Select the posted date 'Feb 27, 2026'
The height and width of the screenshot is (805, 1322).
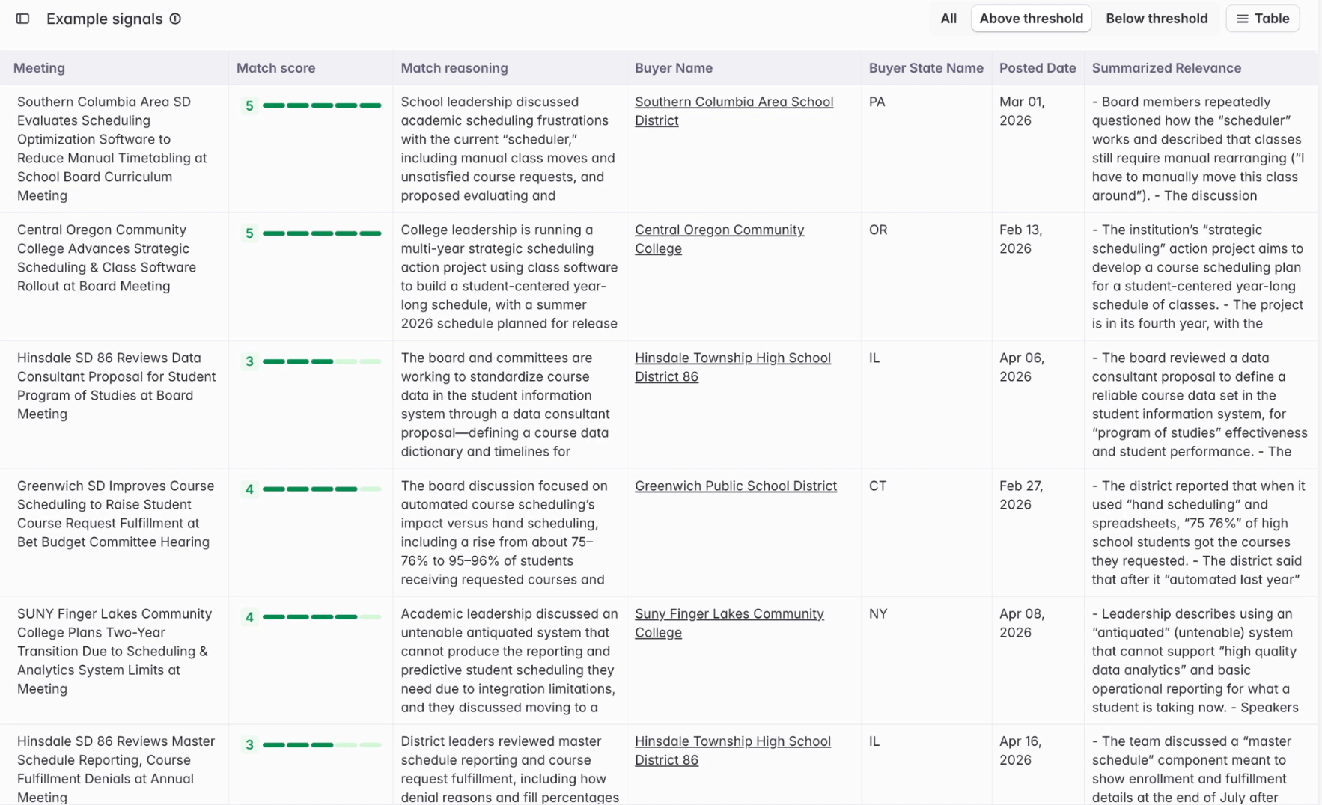[1021, 495]
